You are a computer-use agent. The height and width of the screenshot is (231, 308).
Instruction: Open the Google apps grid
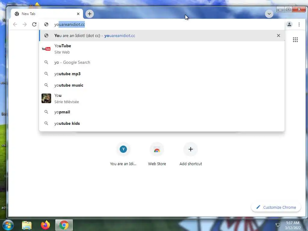point(295,40)
